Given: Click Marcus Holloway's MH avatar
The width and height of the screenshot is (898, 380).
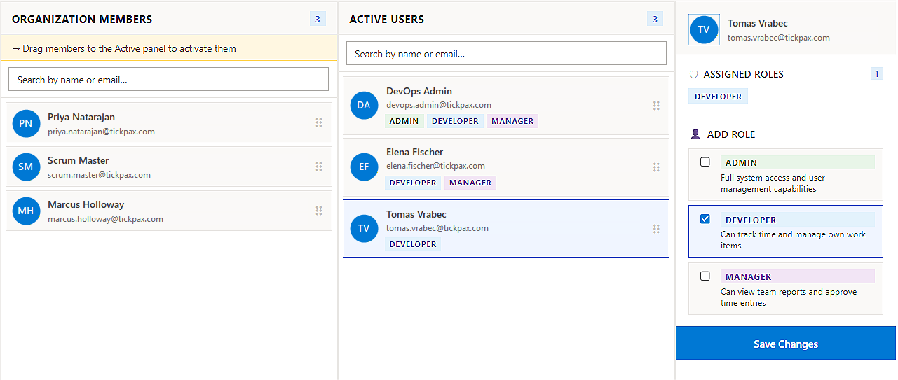Looking at the screenshot, I should pos(26,211).
